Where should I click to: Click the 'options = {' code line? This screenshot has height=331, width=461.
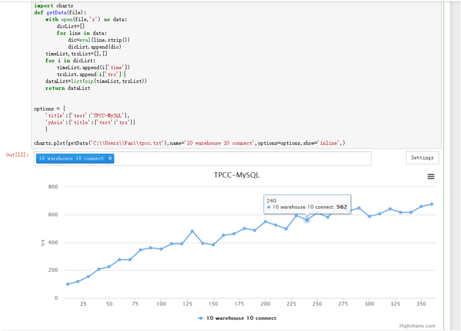pyautogui.click(x=50, y=109)
